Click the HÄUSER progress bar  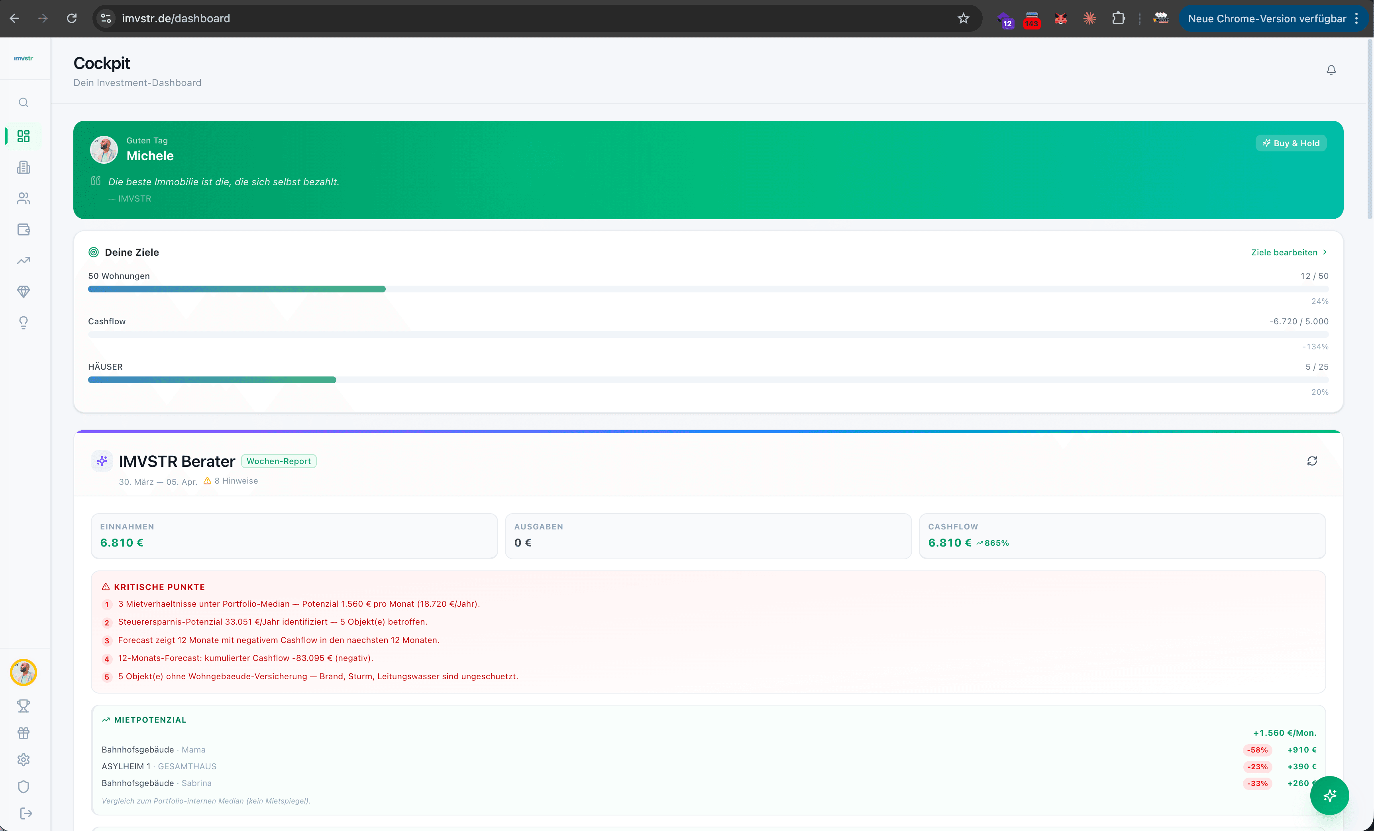tap(708, 380)
